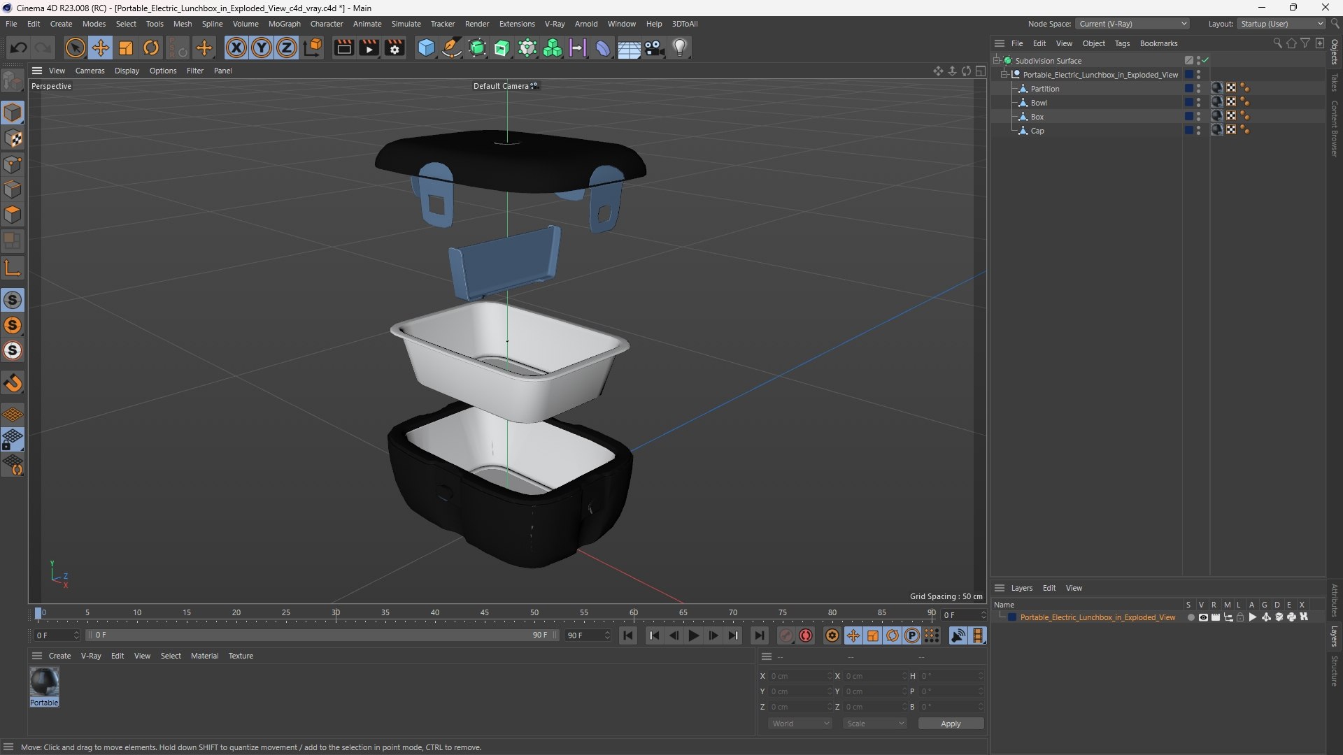This screenshot has height=755, width=1343.
Task: Enable the Axis mode L icon
Action: tap(13, 268)
